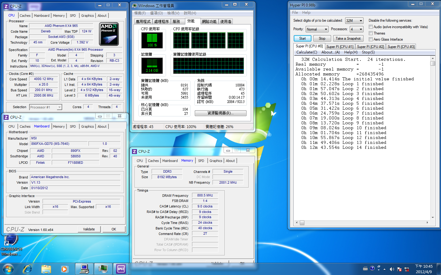The image size is (441, 275).
Task: Open the Hyper PI File menu
Action: [295, 13]
